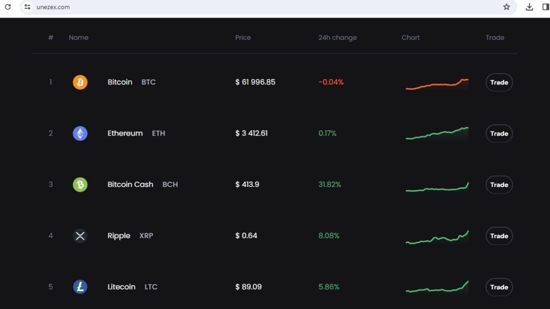This screenshot has height=309, width=550.
Task: Click the Trade column header
Action: pos(495,38)
